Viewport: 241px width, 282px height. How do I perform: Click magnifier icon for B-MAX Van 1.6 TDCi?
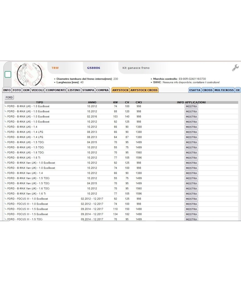tap(6, 189)
